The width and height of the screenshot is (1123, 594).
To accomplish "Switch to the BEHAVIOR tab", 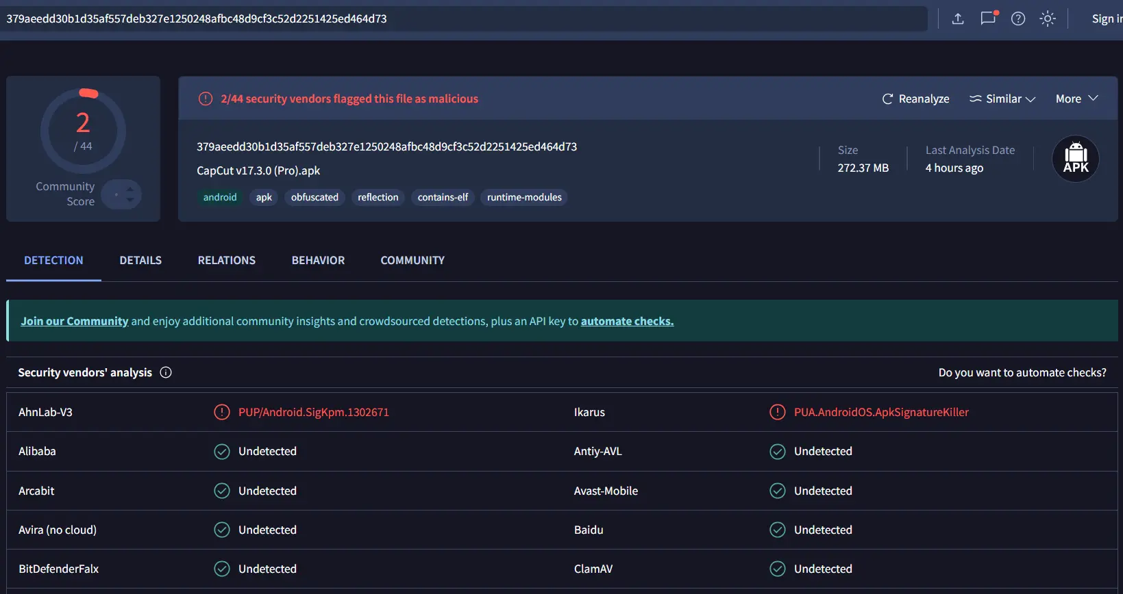I will (318, 260).
